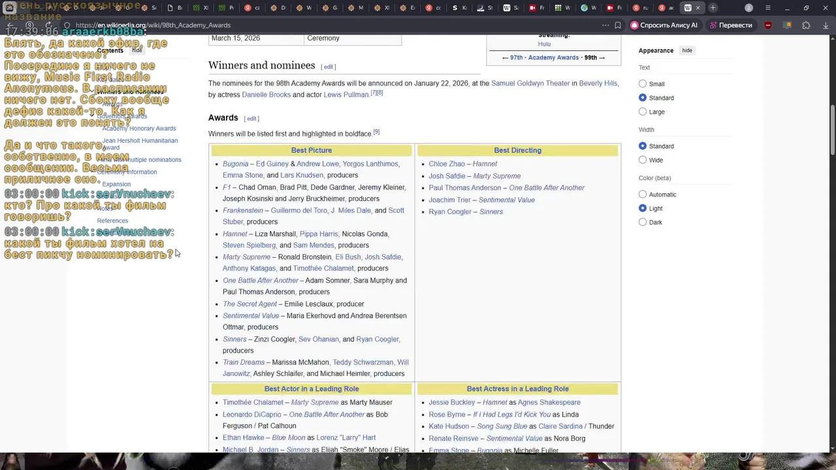Viewport: 836px width, 470px height.
Task: Open Best Actor in a Leading Role link
Action: click(x=312, y=389)
